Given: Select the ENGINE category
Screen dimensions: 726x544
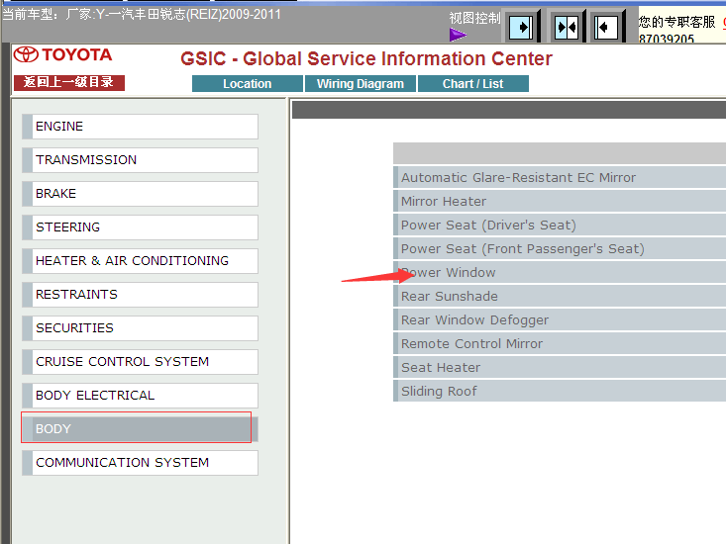Looking at the screenshot, I should click(x=141, y=127).
